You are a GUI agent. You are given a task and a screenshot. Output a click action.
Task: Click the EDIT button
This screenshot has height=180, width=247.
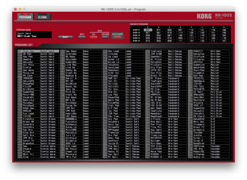[66, 37]
